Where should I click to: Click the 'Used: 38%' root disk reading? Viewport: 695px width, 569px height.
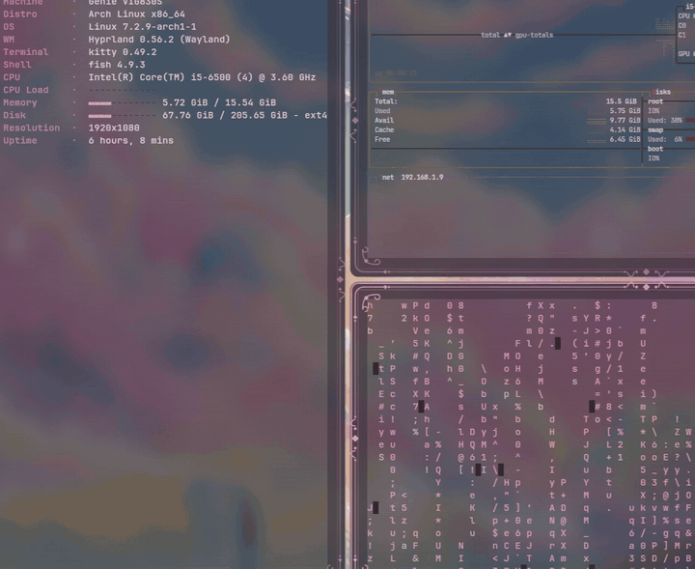(x=665, y=120)
